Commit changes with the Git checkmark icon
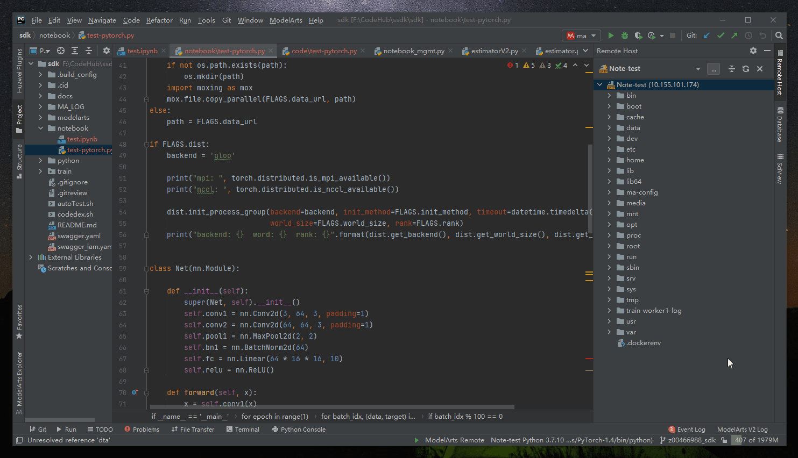Image resolution: width=798 pixels, height=458 pixels. pos(721,35)
